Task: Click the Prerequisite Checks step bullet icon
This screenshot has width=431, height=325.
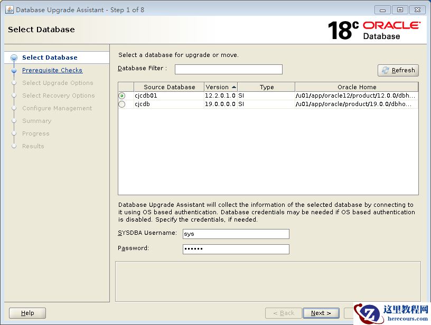Action: (x=14, y=71)
